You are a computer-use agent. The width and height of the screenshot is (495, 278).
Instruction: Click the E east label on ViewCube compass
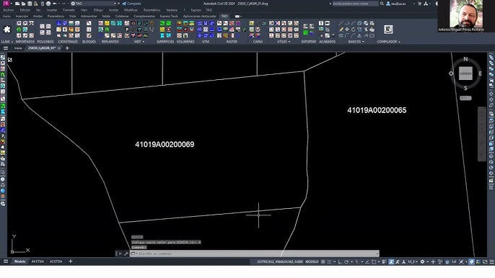pos(480,73)
